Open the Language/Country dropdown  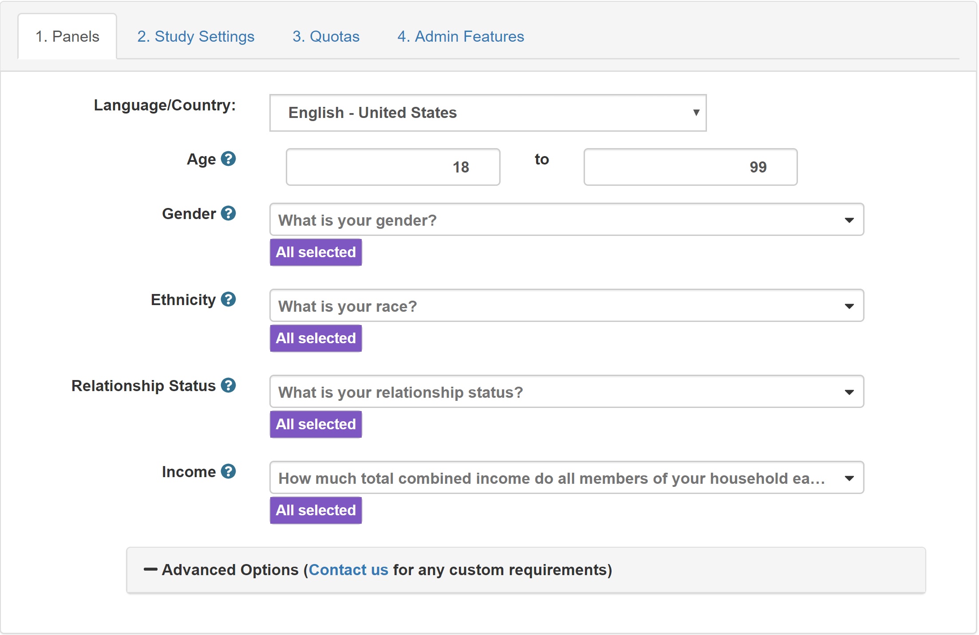click(x=488, y=113)
